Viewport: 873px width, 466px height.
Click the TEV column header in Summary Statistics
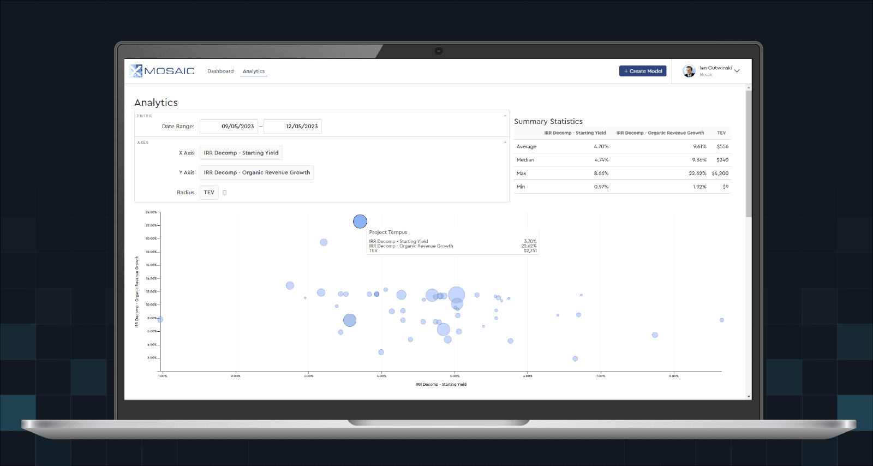click(721, 133)
